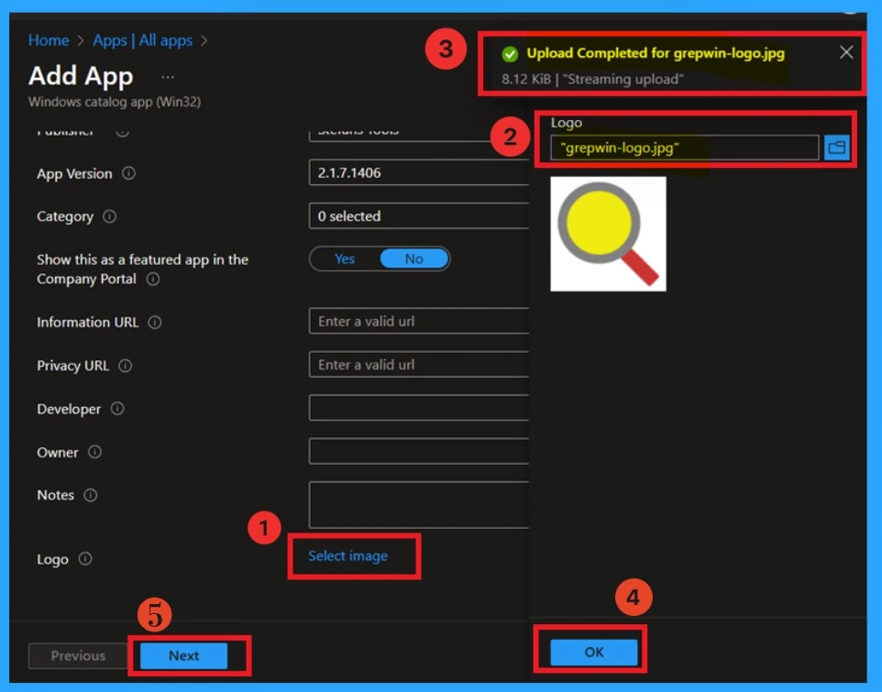Click the Next button
Viewport: 882px width, 692px height.
[x=183, y=655]
